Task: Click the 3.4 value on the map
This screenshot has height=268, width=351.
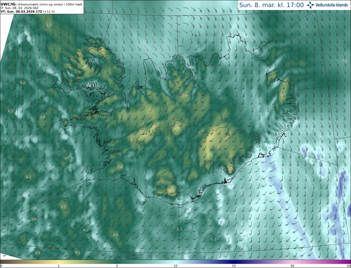Action: (x=120, y=167)
